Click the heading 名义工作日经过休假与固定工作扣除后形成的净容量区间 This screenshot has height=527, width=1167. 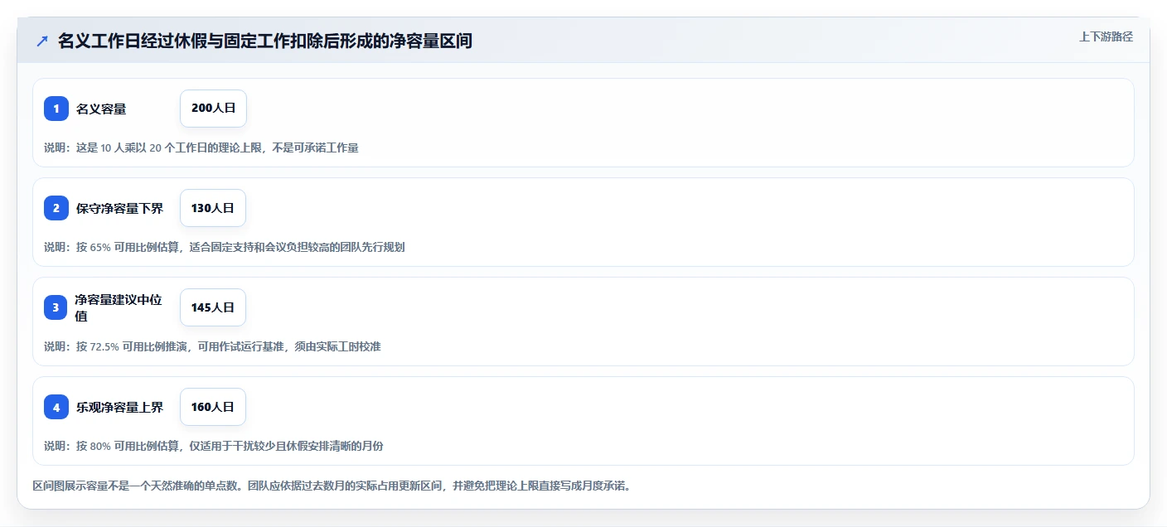(x=265, y=41)
